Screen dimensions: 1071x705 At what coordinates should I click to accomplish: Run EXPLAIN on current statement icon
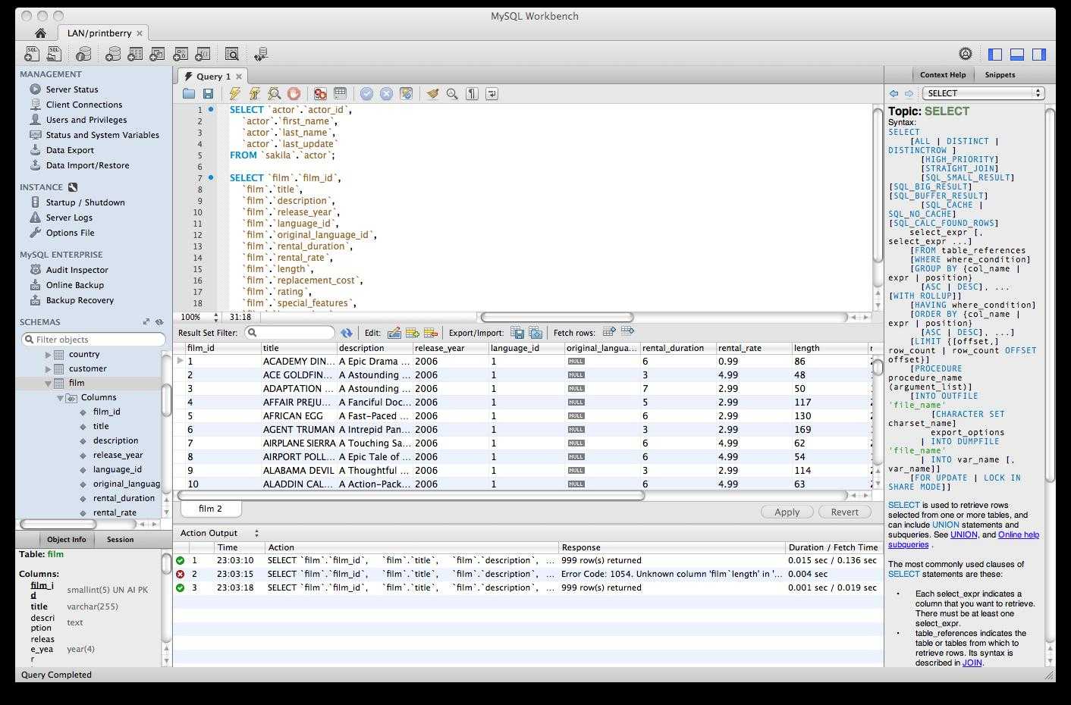[x=274, y=93]
